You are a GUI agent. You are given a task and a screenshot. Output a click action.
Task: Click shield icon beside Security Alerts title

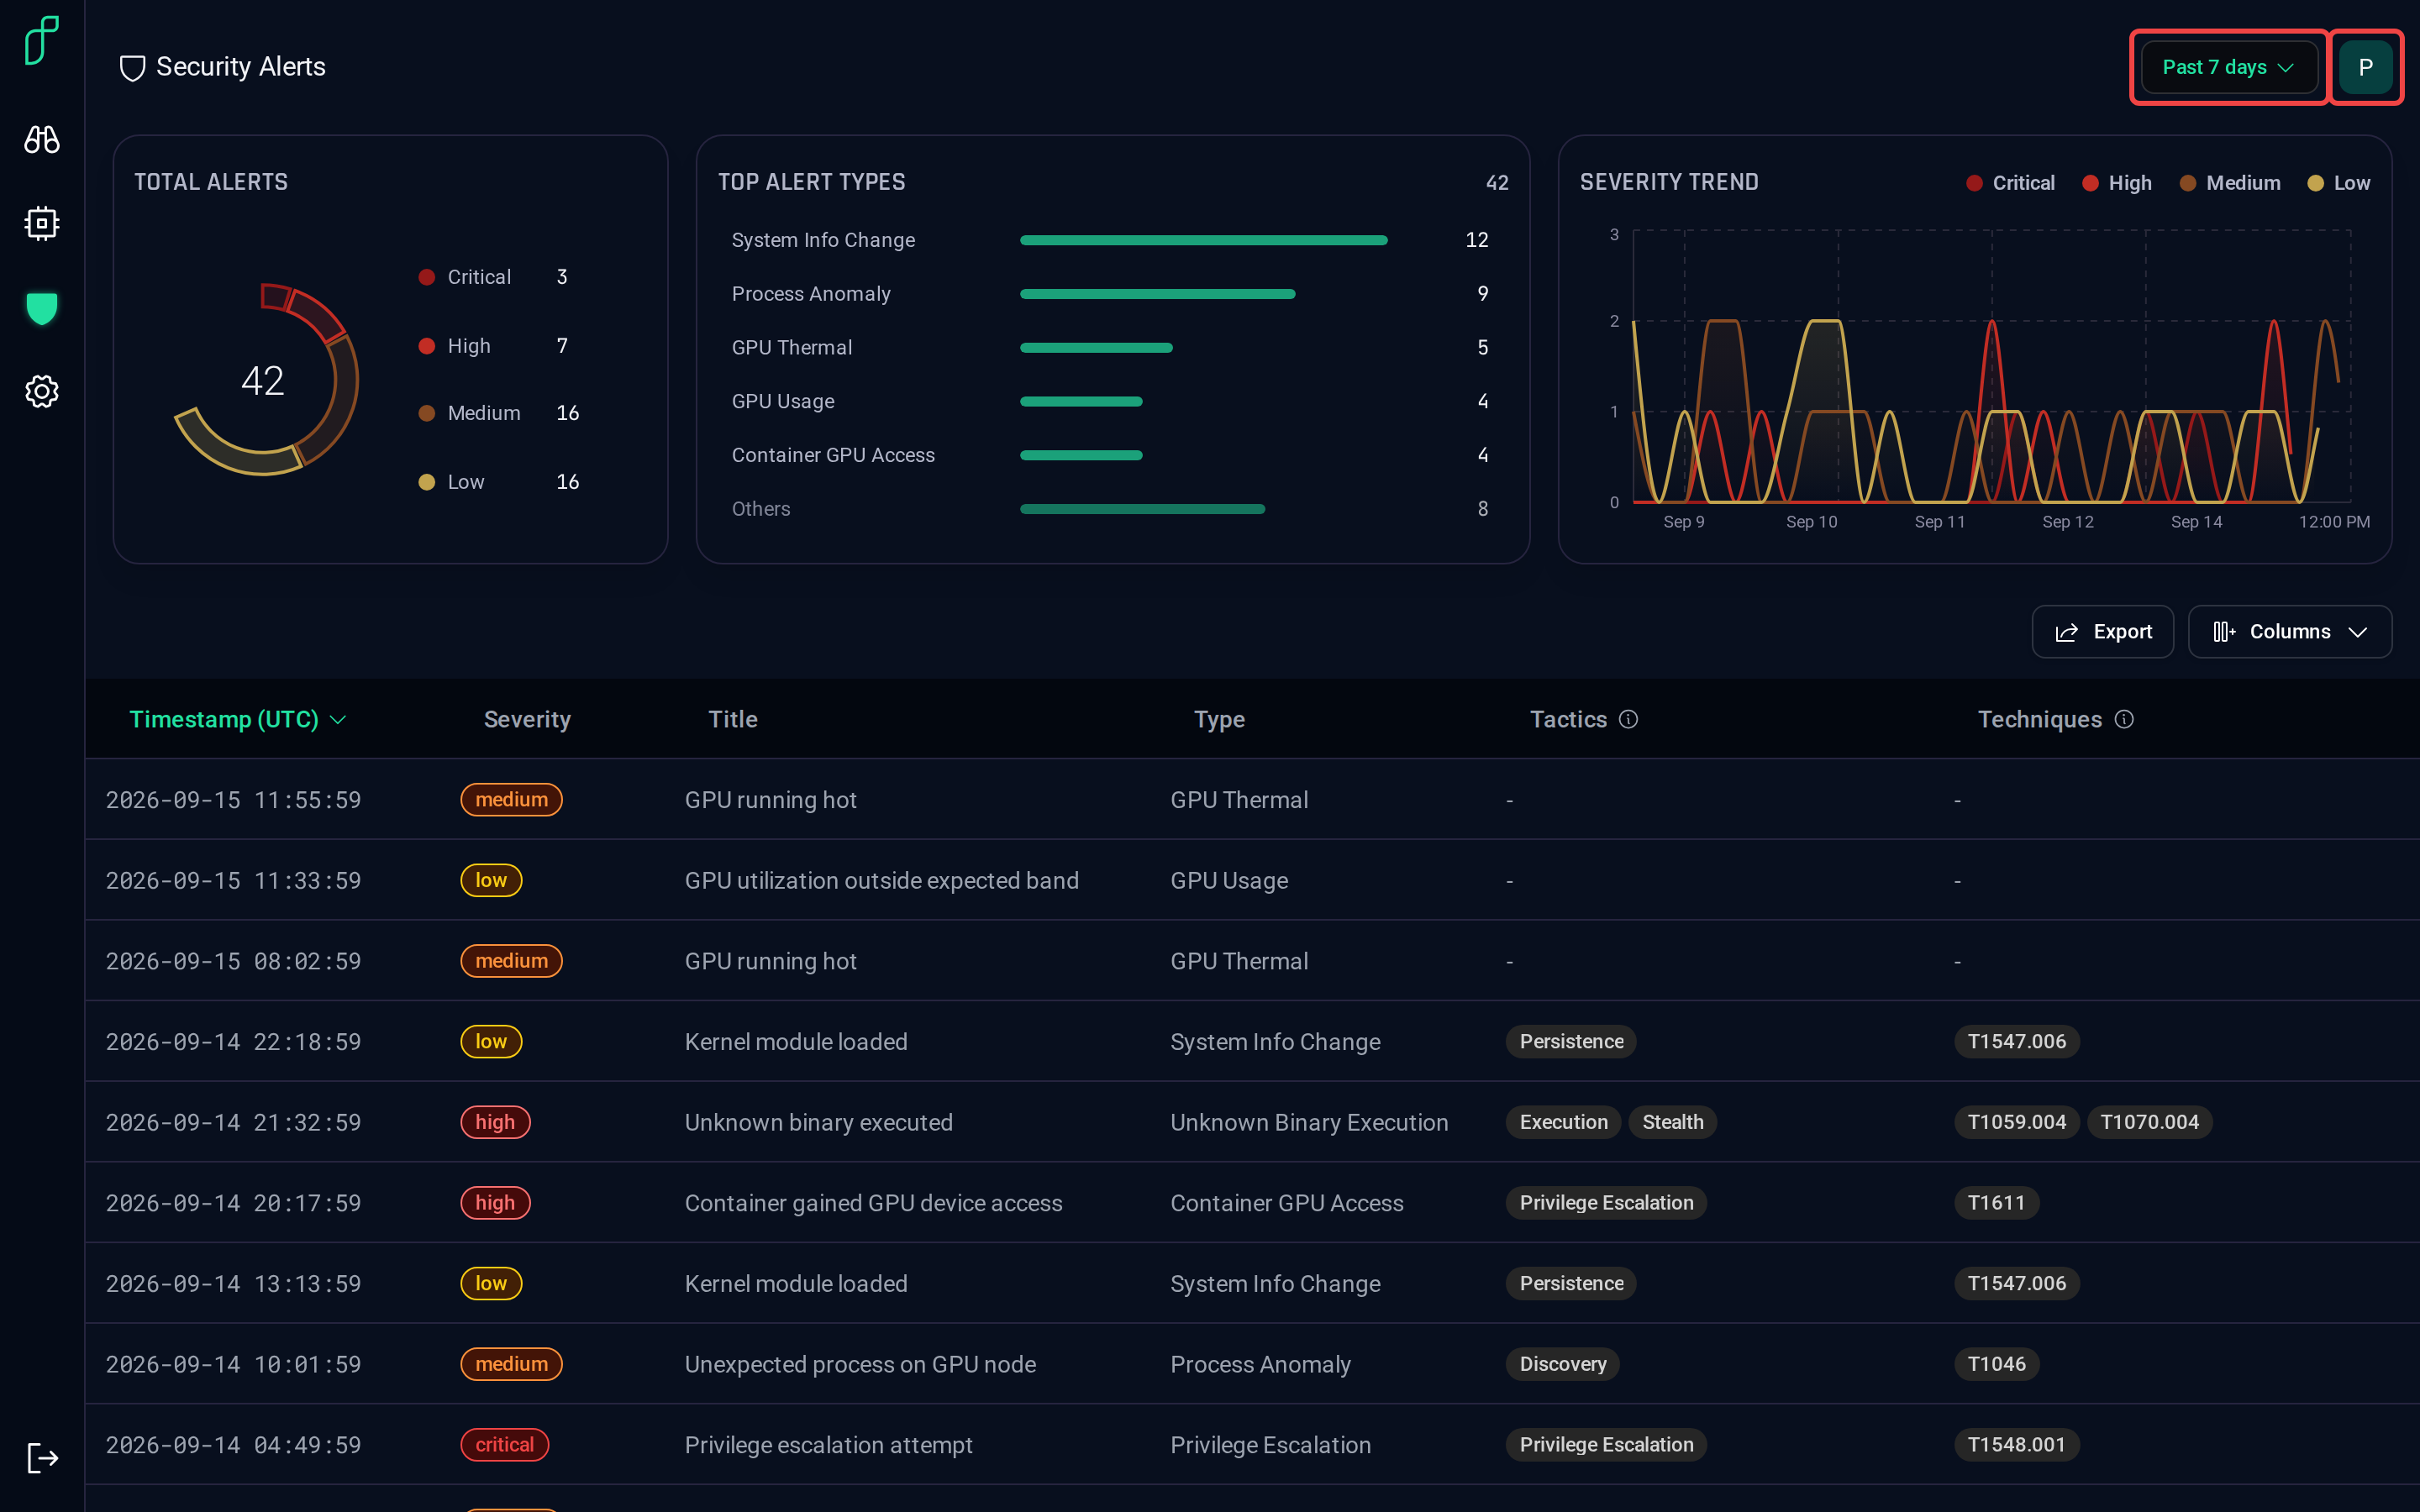132,68
